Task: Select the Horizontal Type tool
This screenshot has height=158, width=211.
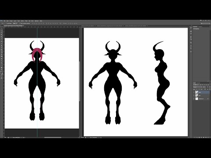Action: [2, 61]
